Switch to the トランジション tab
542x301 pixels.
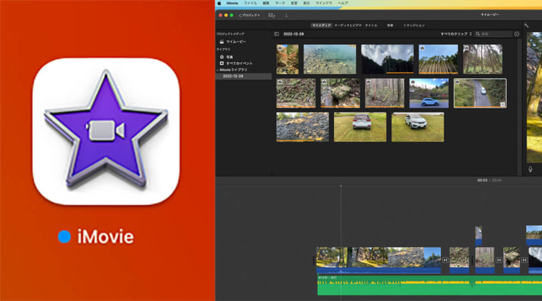click(414, 25)
